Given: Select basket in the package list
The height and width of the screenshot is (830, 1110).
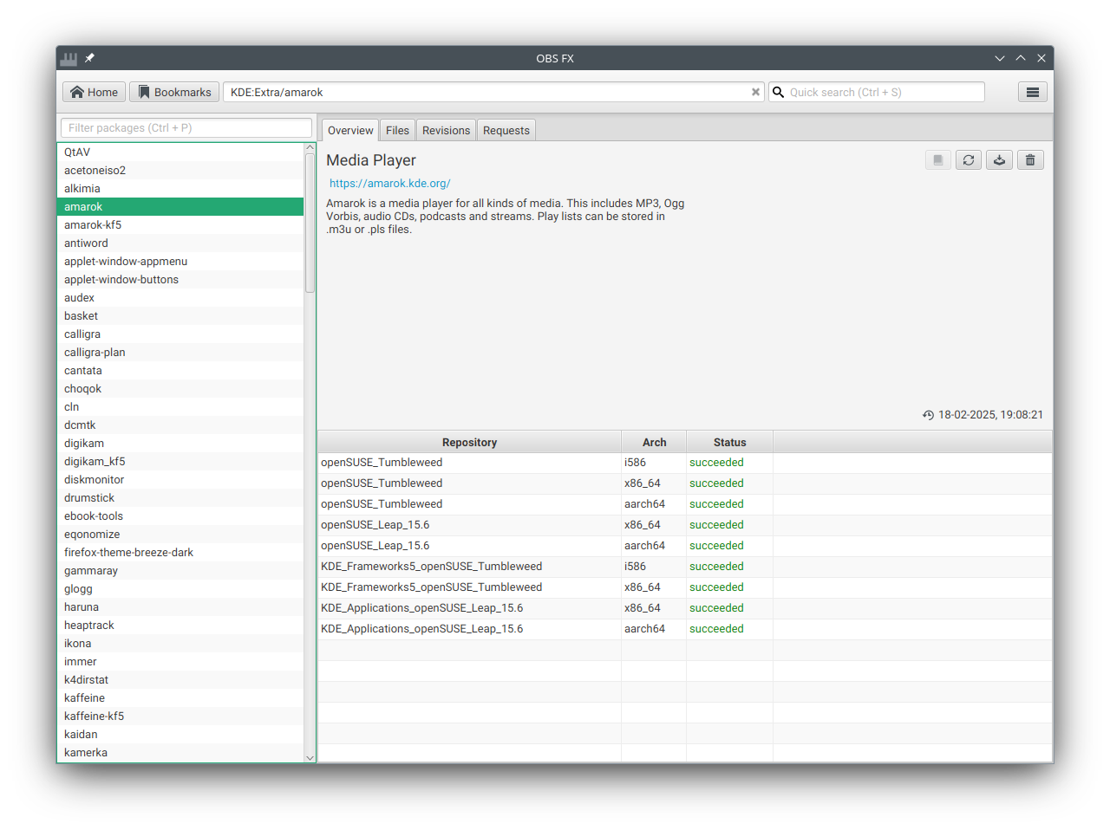Looking at the screenshot, I should click(x=180, y=316).
